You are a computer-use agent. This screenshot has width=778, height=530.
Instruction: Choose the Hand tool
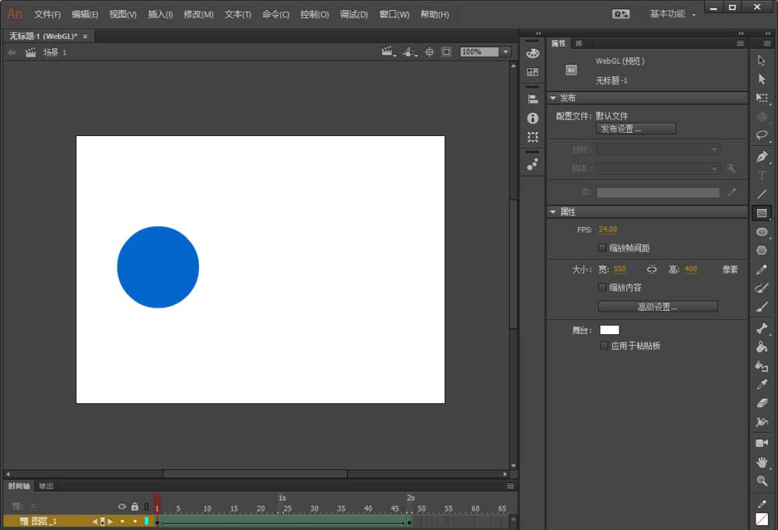pyautogui.click(x=762, y=462)
